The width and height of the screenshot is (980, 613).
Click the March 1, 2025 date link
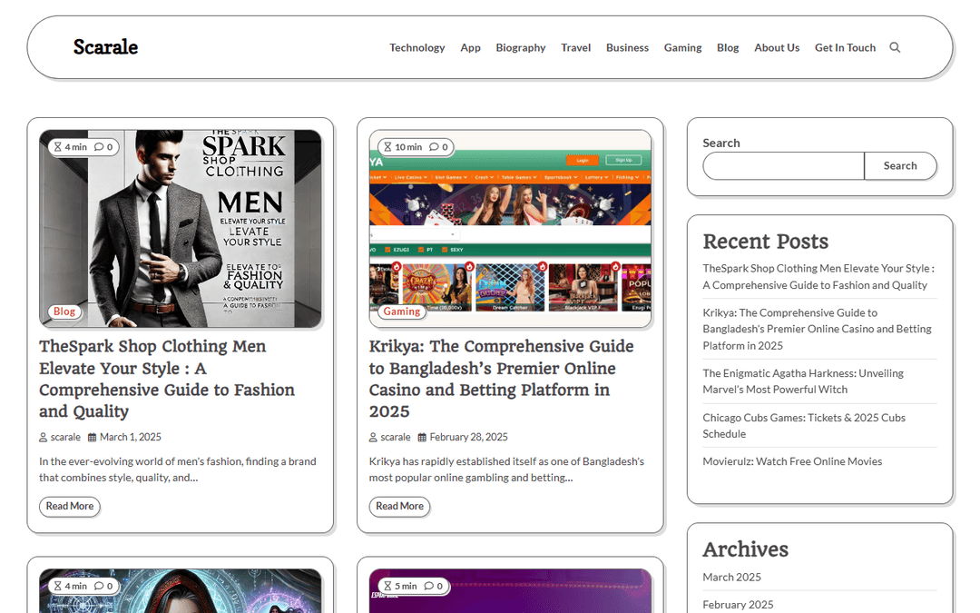[131, 437]
